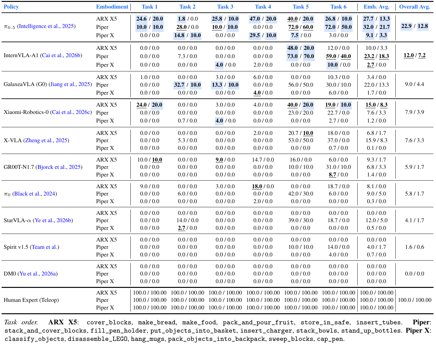Screen dimensions: 436x345
Task: Click the cell 59.0 / 40.0
Action: click(339, 56)
